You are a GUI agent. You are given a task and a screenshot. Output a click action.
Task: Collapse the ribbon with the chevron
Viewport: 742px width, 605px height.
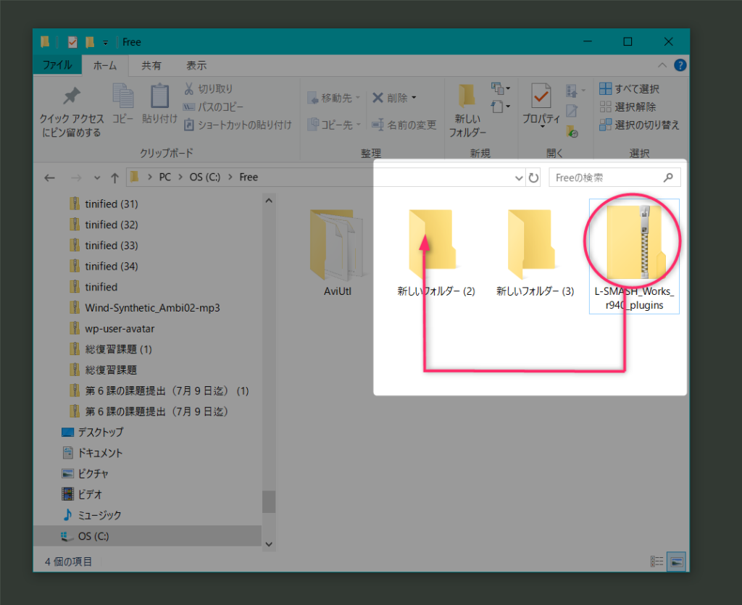tap(662, 65)
